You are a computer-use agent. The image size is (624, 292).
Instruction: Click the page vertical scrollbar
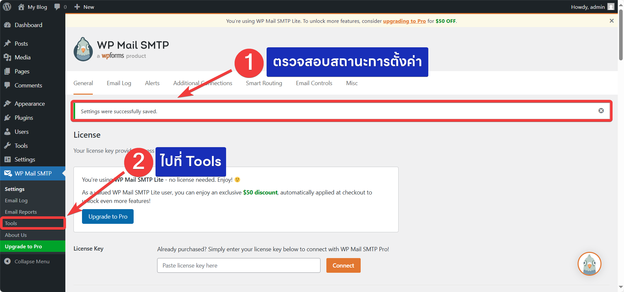[621, 36]
